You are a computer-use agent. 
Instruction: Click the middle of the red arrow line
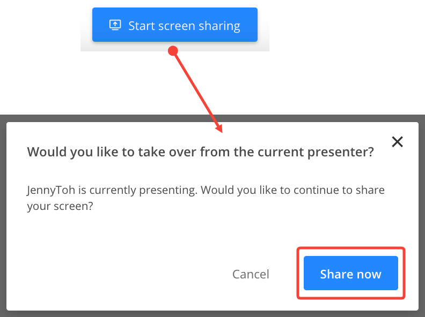click(x=197, y=91)
